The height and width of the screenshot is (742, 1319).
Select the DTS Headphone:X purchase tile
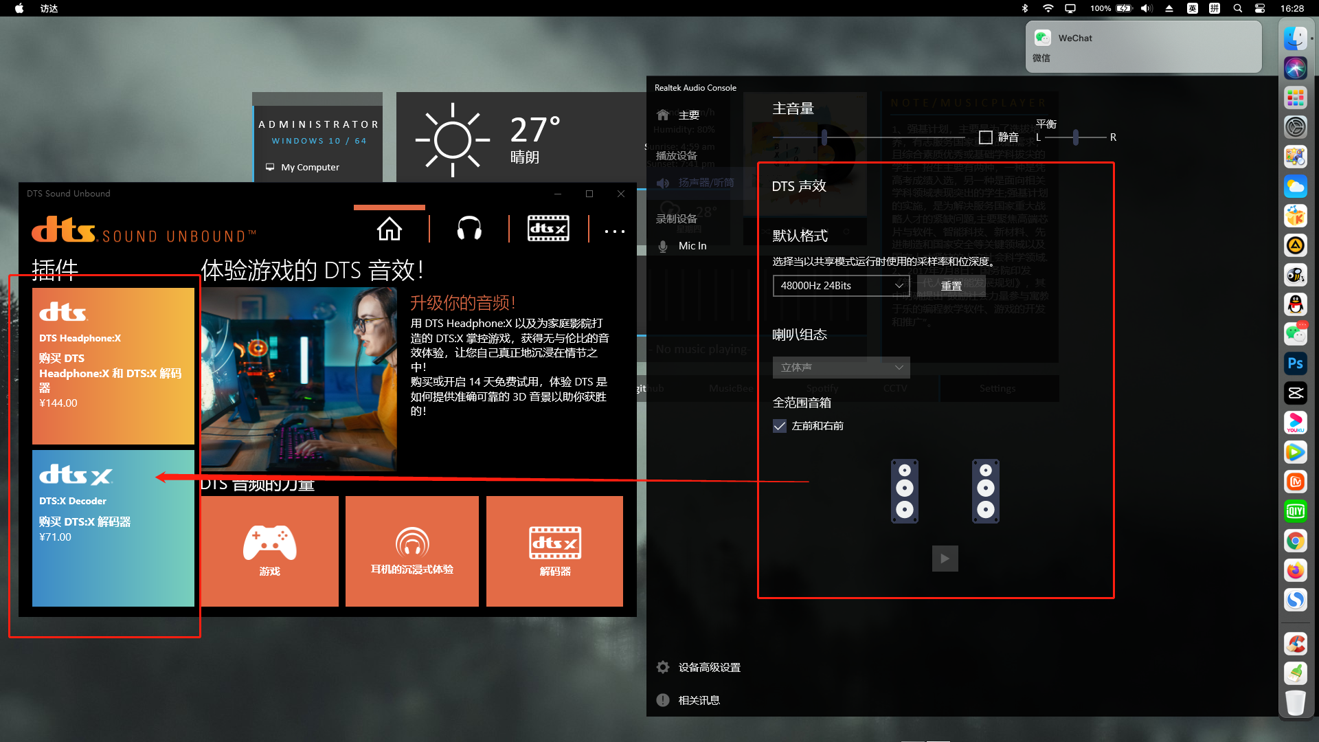(113, 366)
